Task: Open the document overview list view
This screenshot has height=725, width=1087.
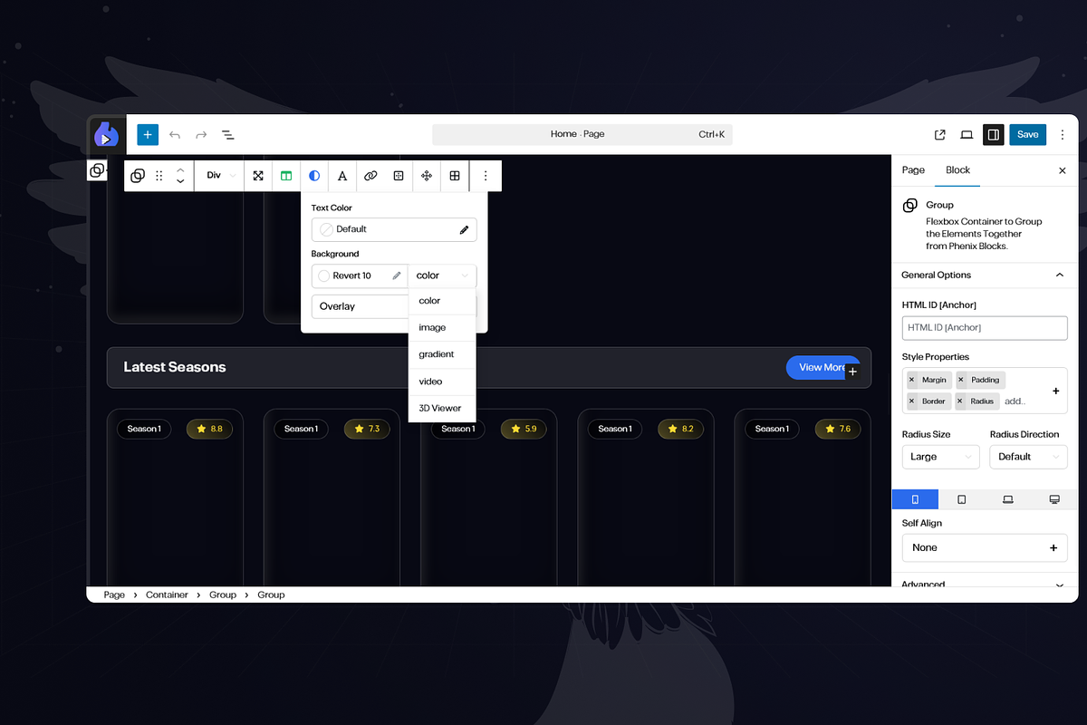Action: pyautogui.click(x=228, y=134)
